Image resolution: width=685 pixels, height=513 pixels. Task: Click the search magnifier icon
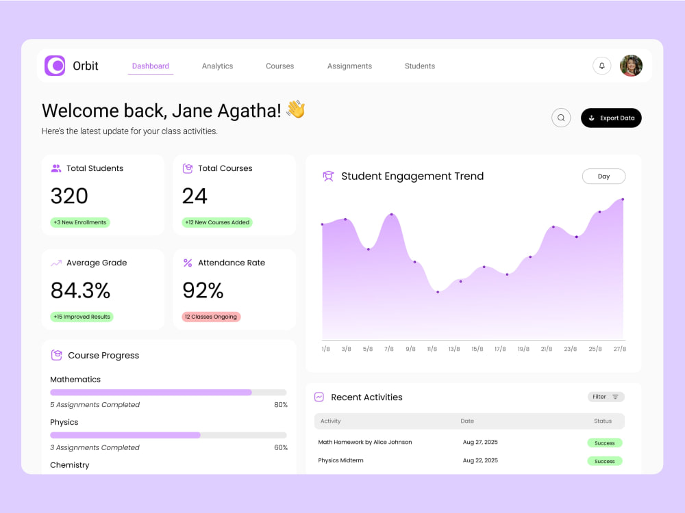(x=561, y=118)
